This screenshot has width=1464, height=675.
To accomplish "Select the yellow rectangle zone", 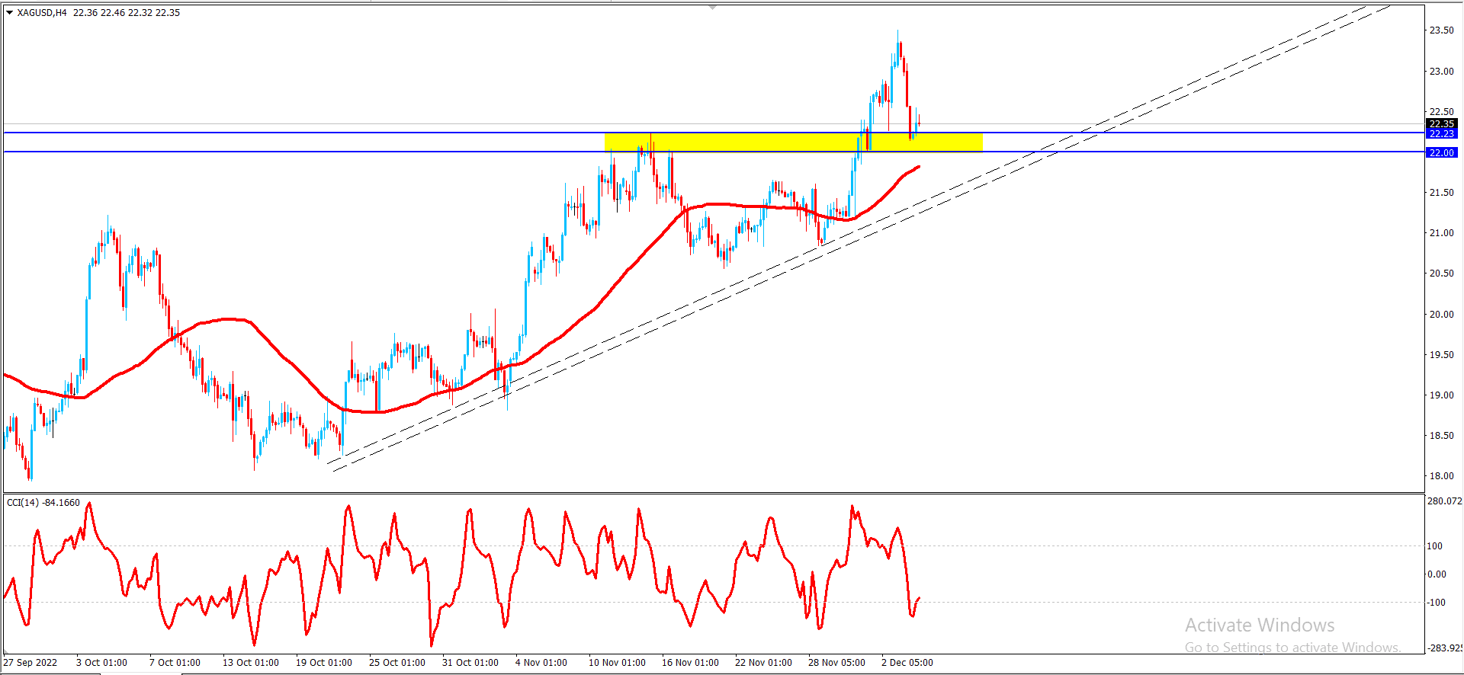I will 793,142.
